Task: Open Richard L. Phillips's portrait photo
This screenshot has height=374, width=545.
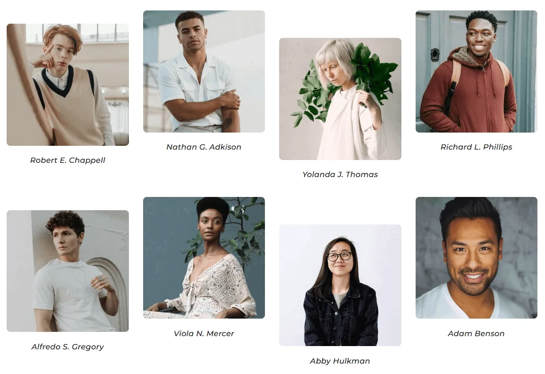Action: [477, 71]
